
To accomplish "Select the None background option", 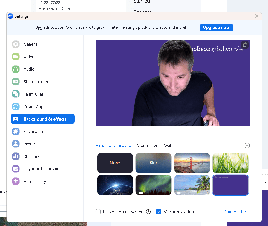I will click(115, 163).
